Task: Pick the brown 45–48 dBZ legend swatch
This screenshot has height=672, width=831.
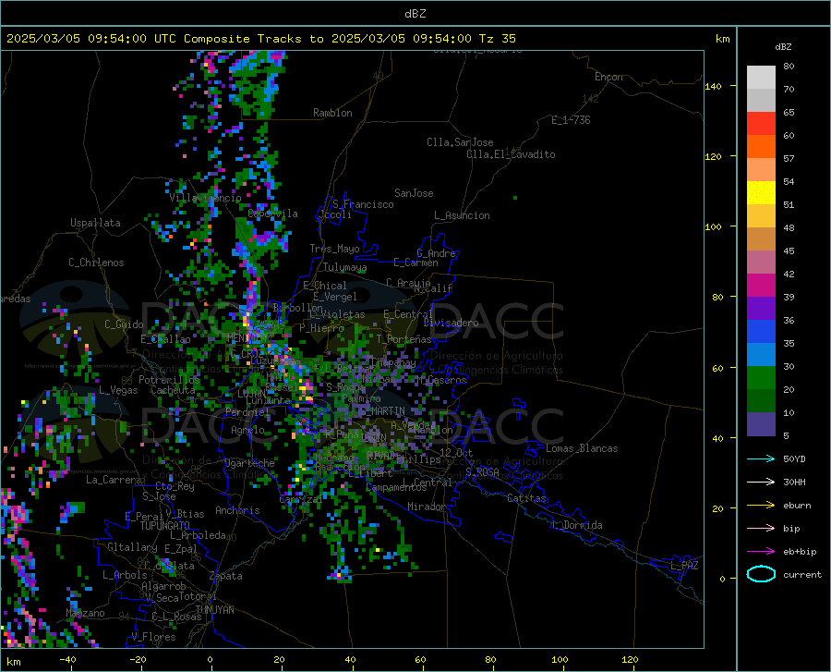Action: click(761, 239)
